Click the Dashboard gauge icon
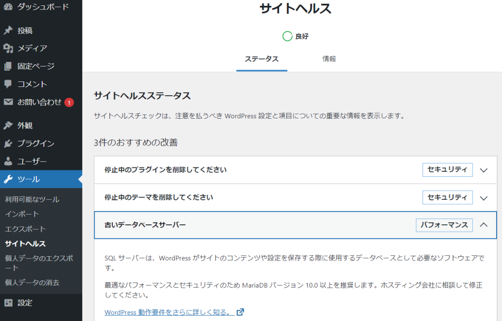Viewport: 502px width, 321px height. (x=8, y=6)
